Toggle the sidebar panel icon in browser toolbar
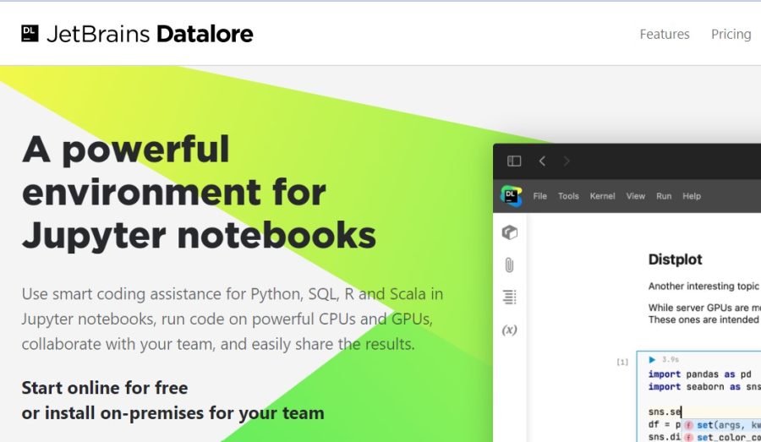Image resolution: width=761 pixels, height=442 pixels. click(514, 161)
